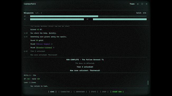
Task: Click the HP bar on the left
Action: click(57, 19)
